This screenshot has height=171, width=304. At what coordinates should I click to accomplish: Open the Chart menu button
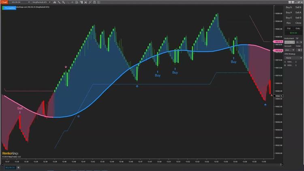(4, 2)
